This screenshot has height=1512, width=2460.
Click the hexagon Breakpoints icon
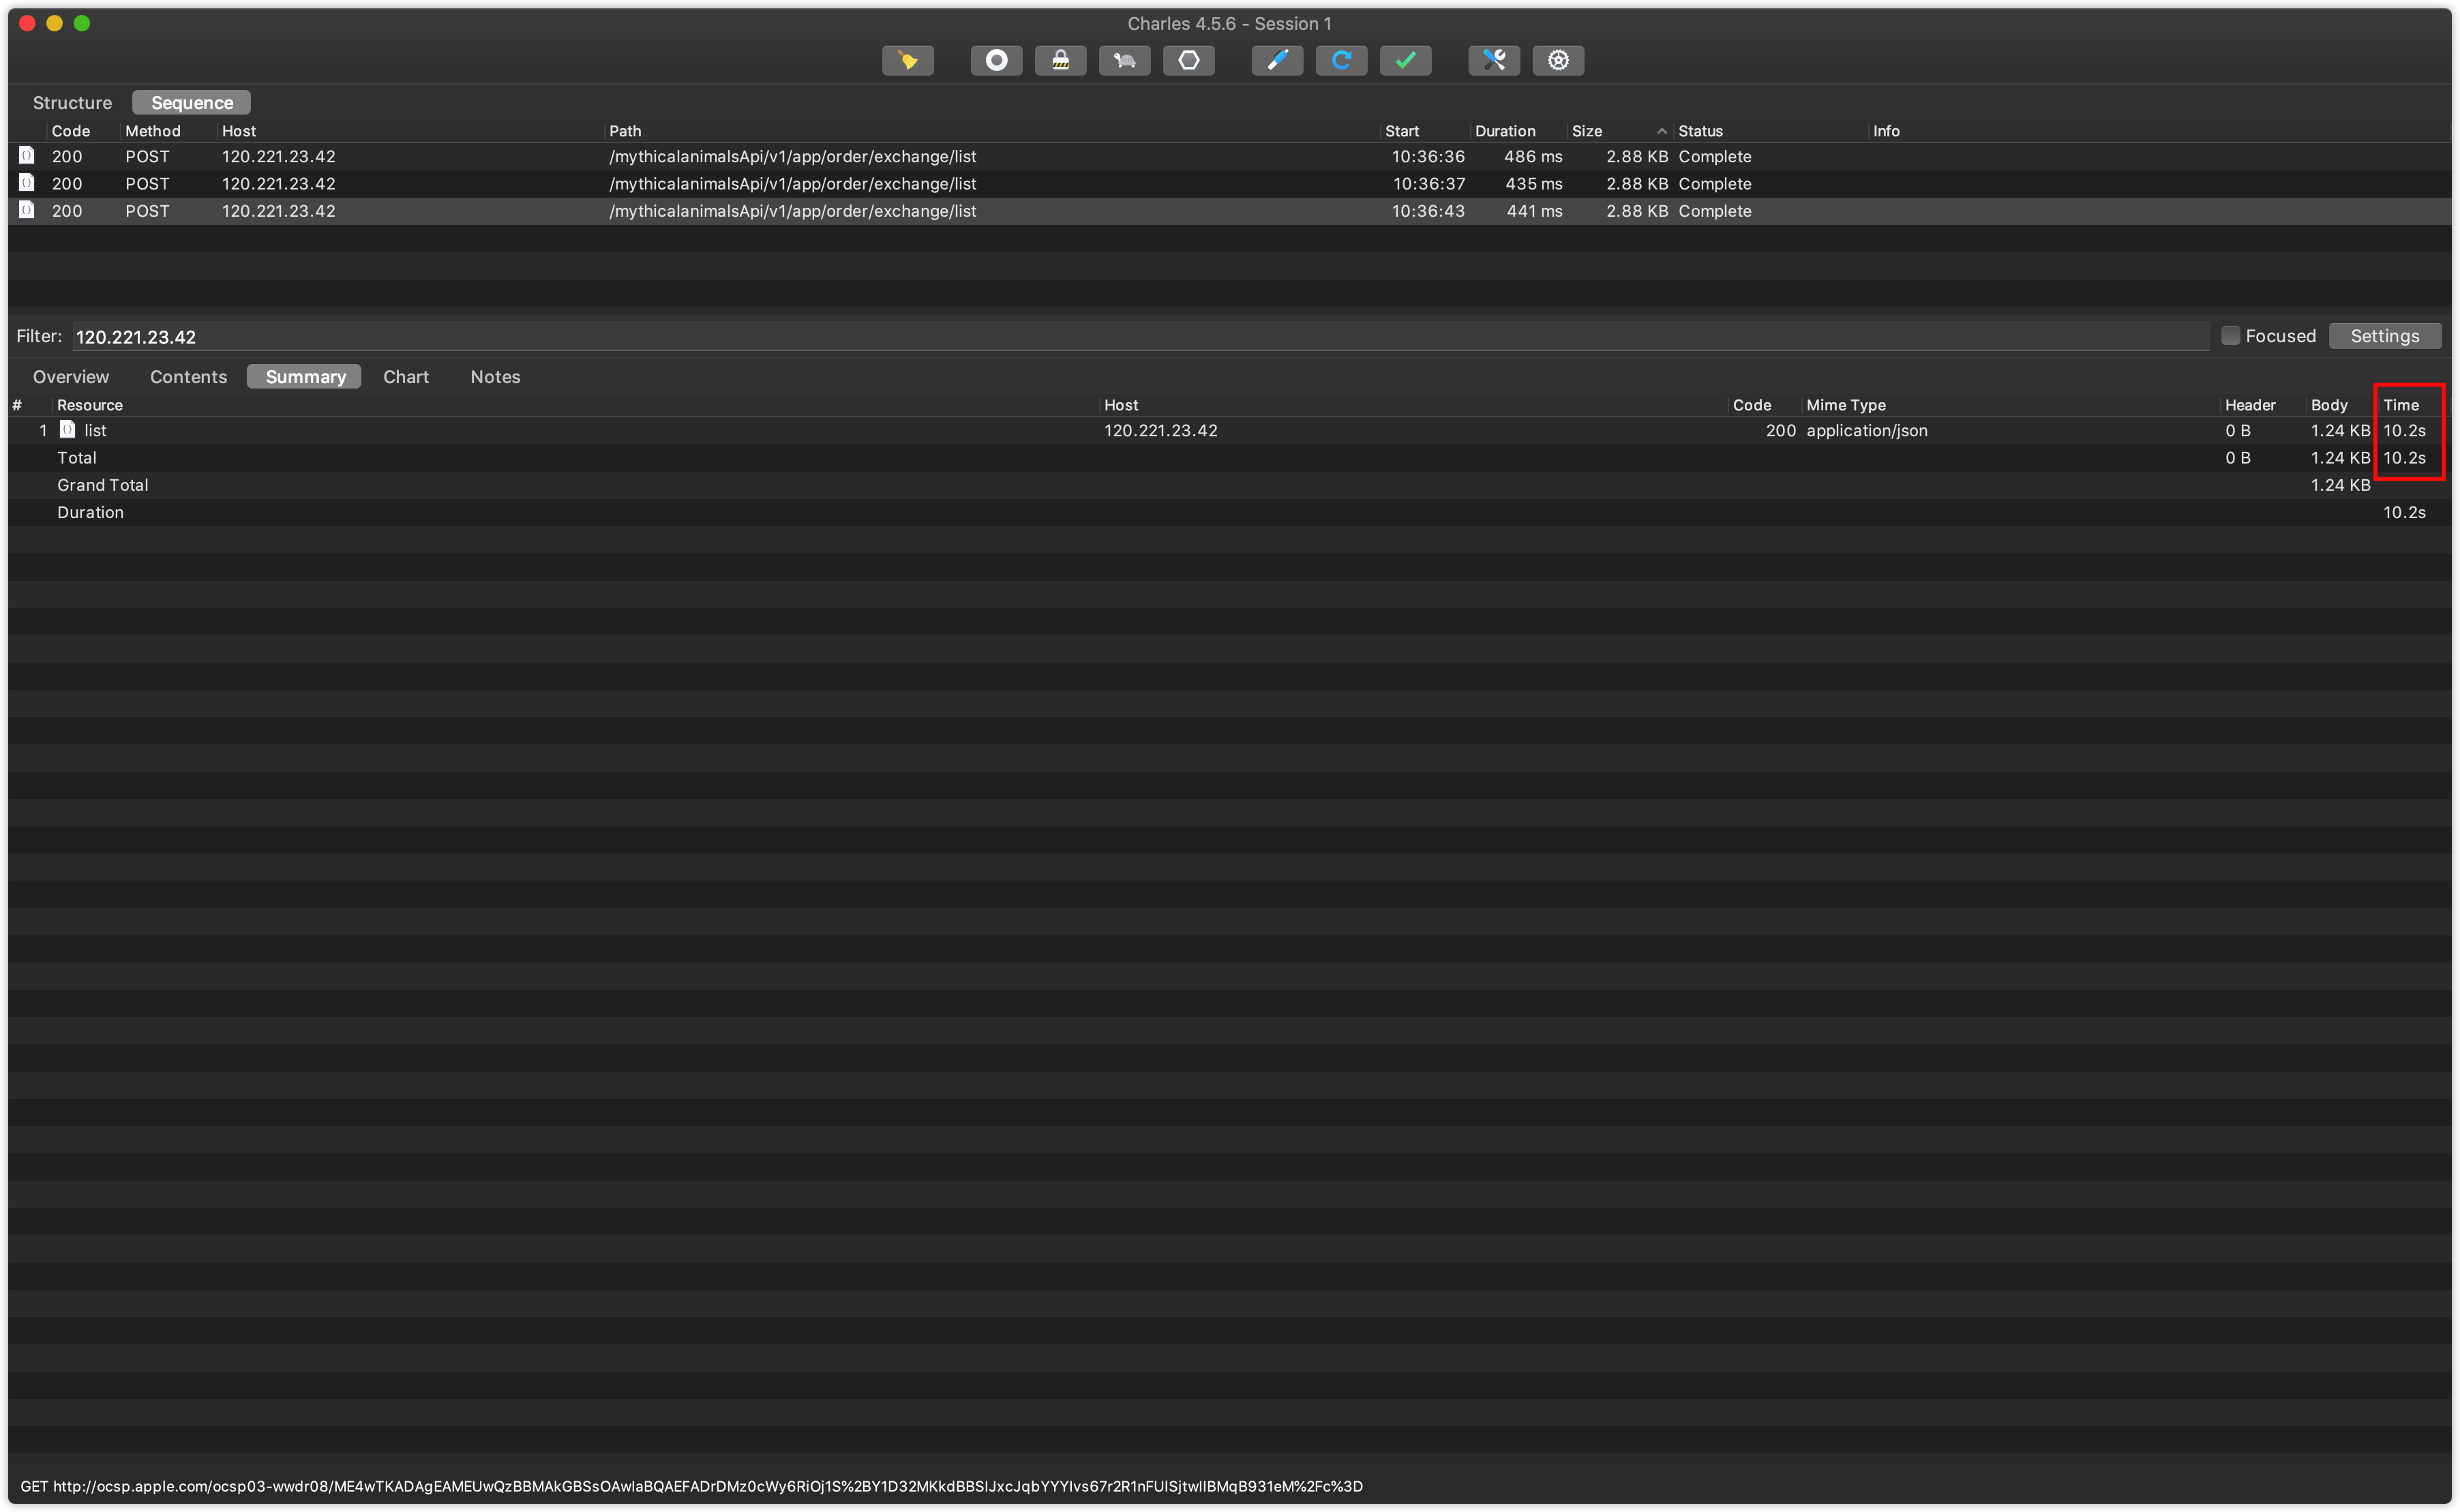tap(1188, 60)
